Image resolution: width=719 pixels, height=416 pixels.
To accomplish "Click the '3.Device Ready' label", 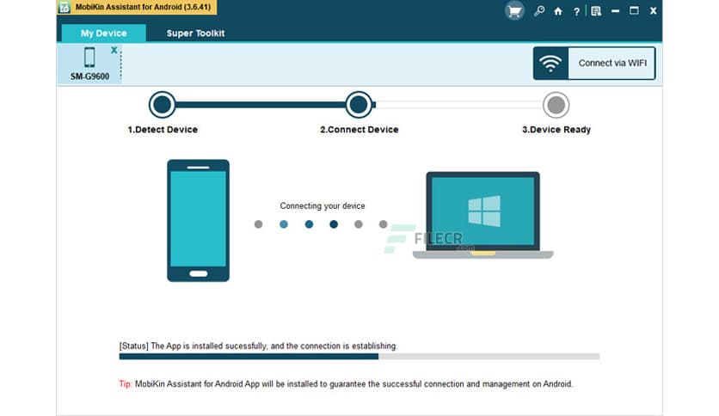I will click(x=556, y=130).
